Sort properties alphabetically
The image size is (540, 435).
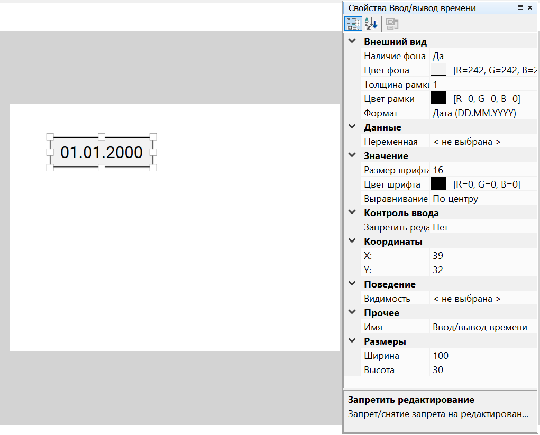(x=370, y=23)
